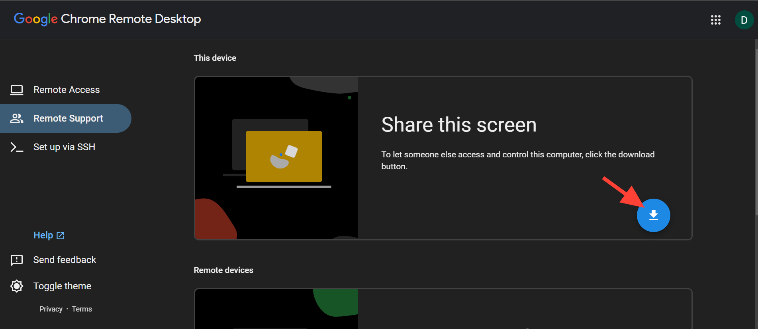This screenshot has height=329, width=758.
Task: Click Send feedback
Action: tap(65, 260)
